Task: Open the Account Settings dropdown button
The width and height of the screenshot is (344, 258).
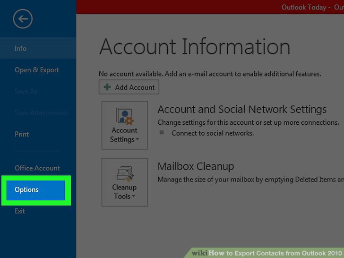Action: click(125, 125)
